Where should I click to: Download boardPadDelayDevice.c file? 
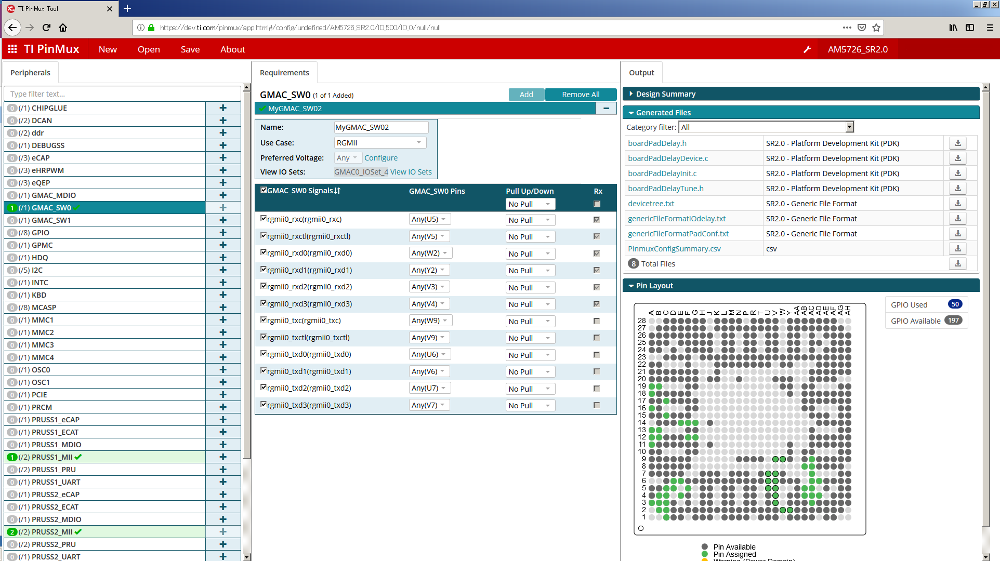click(x=958, y=158)
